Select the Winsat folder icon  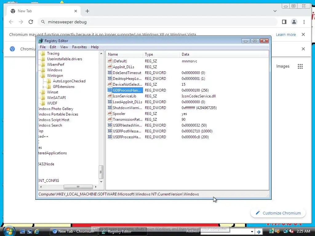(x=43, y=92)
